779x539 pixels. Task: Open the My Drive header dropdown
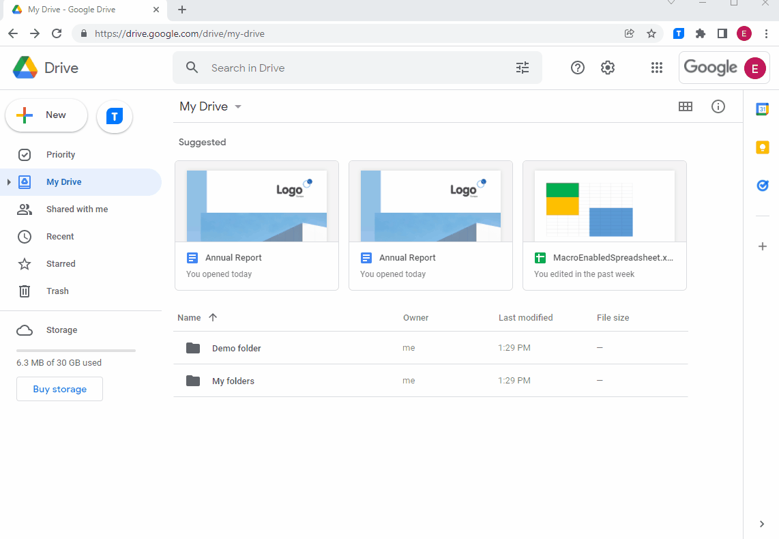(237, 106)
